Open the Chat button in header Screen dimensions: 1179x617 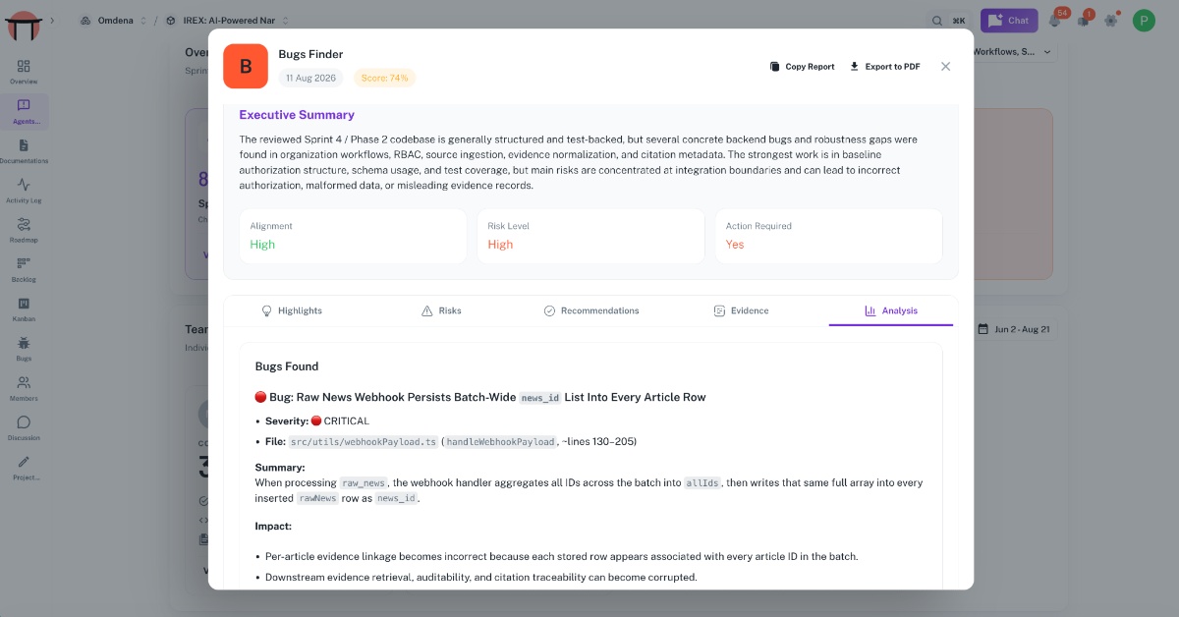pos(1009,20)
